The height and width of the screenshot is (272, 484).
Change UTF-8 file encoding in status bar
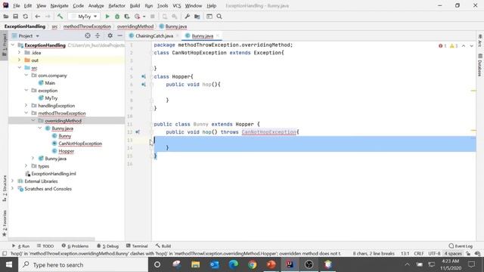pos(434,254)
